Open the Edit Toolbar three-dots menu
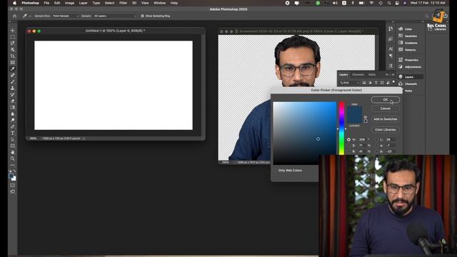 (x=13, y=165)
